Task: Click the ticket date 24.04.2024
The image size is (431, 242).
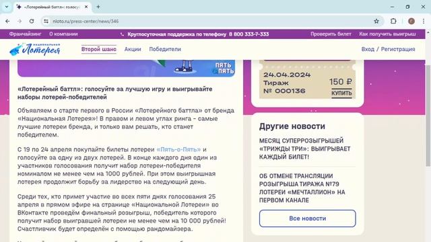Action: point(287,75)
